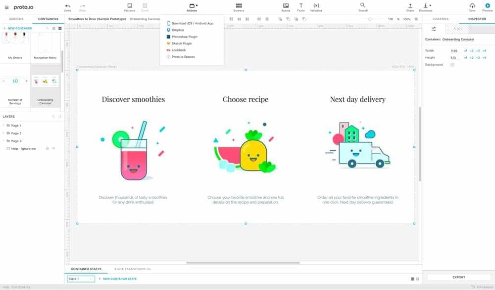Lock the Help - Ignore me layer
Screen dimensions: 495x290
(x=48, y=149)
